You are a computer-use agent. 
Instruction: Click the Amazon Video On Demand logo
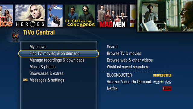[x=162, y=82]
